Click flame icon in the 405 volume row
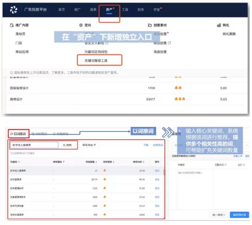Viewport: 252px width, 225px height. (105, 214)
